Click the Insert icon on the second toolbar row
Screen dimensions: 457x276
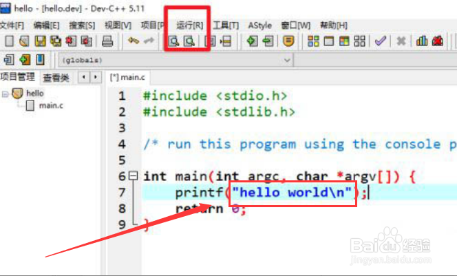coord(9,60)
